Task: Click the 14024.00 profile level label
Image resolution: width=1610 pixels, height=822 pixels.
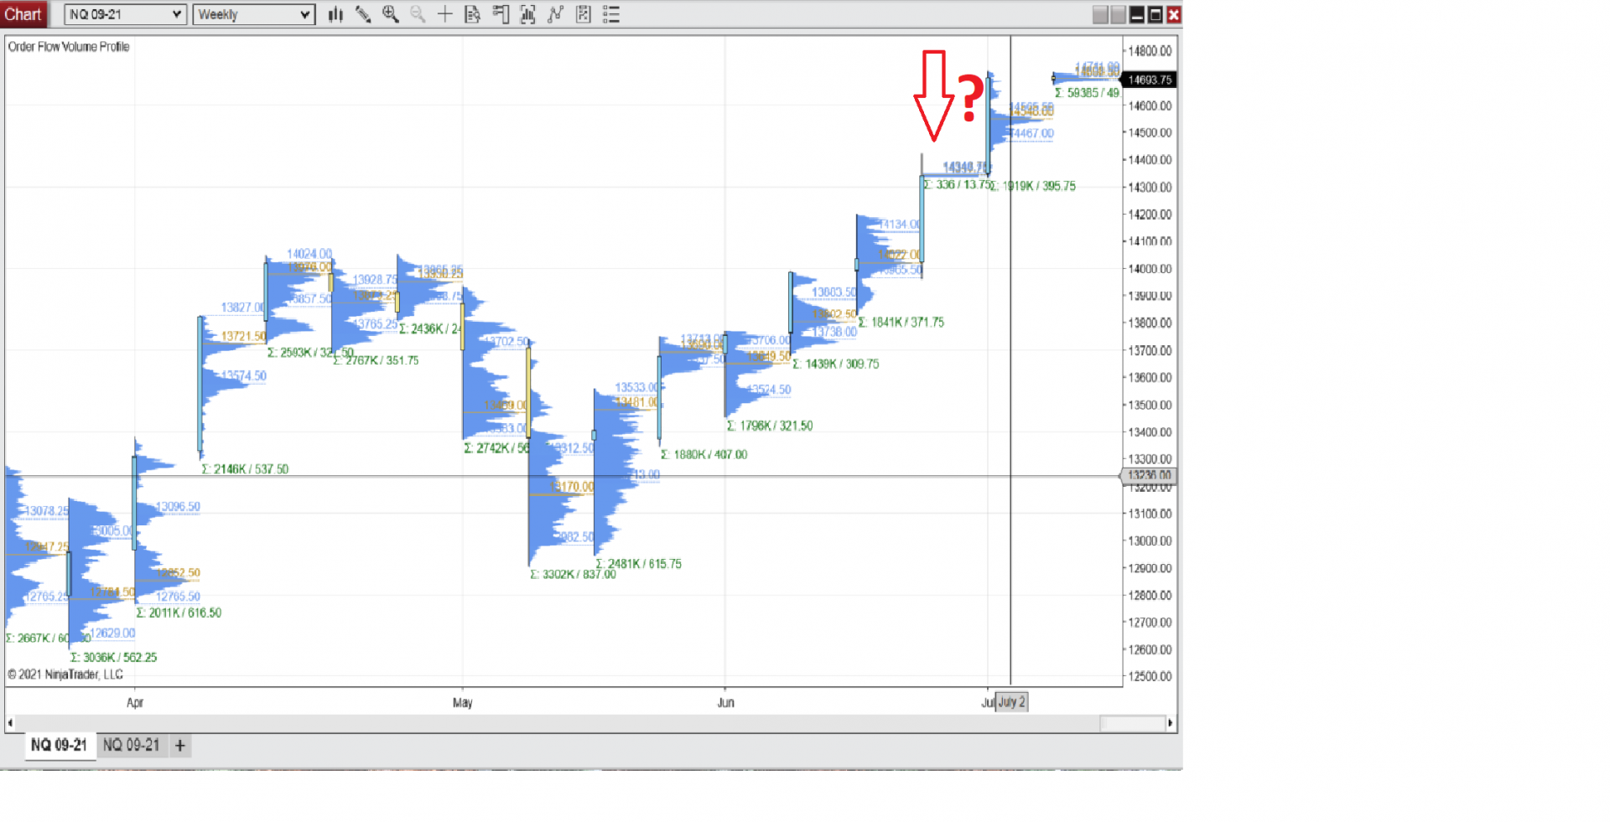Action: click(309, 254)
